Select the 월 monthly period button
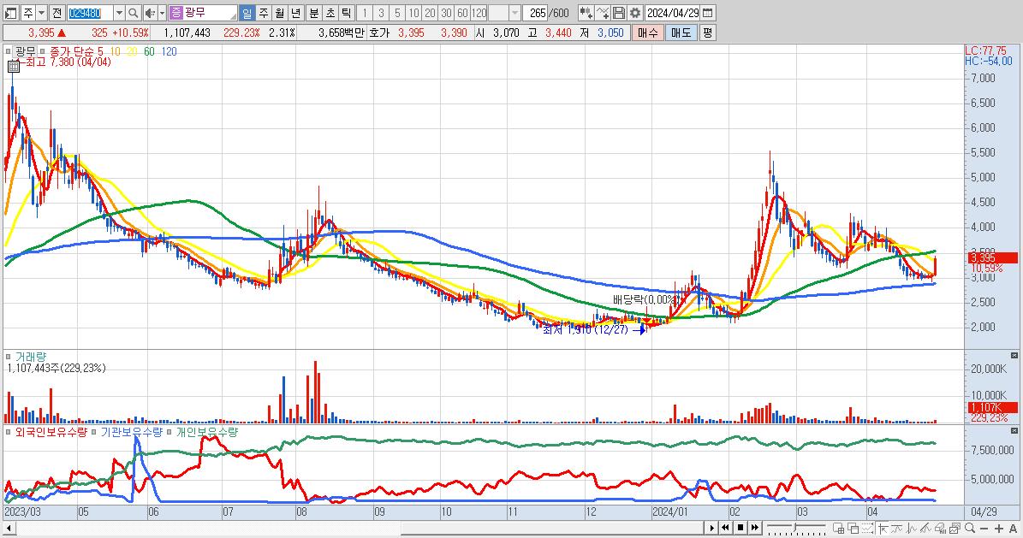Image resolution: width=1023 pixels, height=538 pixels. pyautogui.click(x=279, y=13)
